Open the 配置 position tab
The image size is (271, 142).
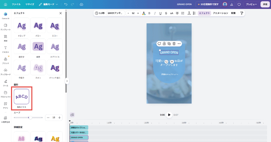(x=233, y=13)
